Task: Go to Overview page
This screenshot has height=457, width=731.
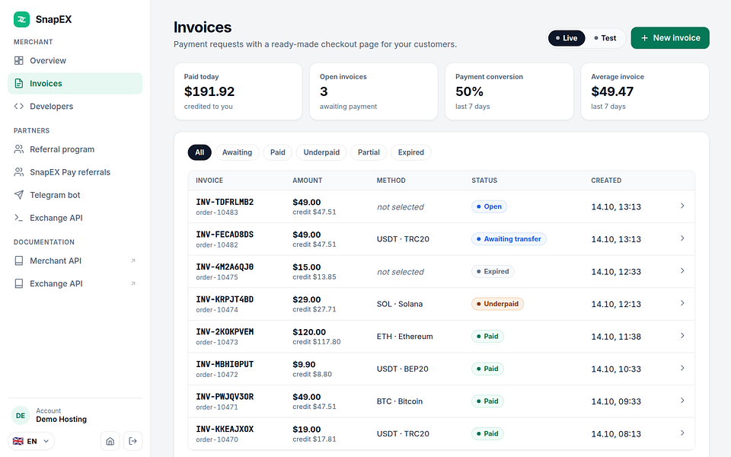Action: tap(75, 61)
